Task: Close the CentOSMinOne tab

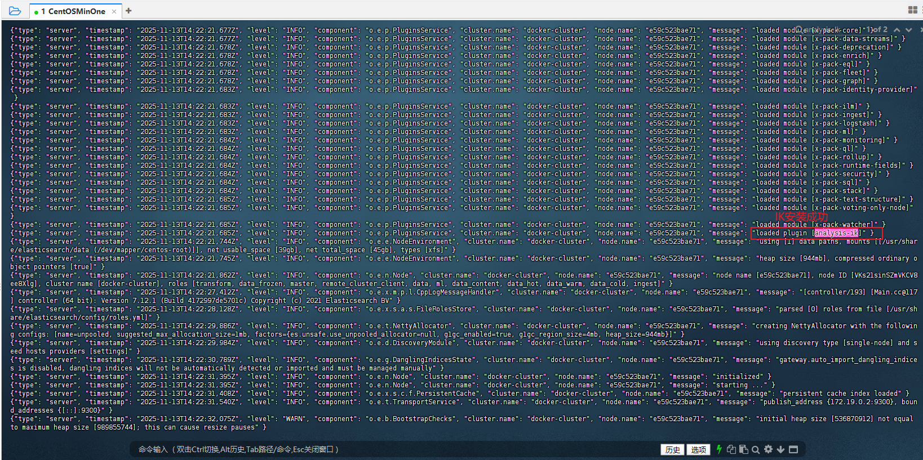Action: click(114, 11)
